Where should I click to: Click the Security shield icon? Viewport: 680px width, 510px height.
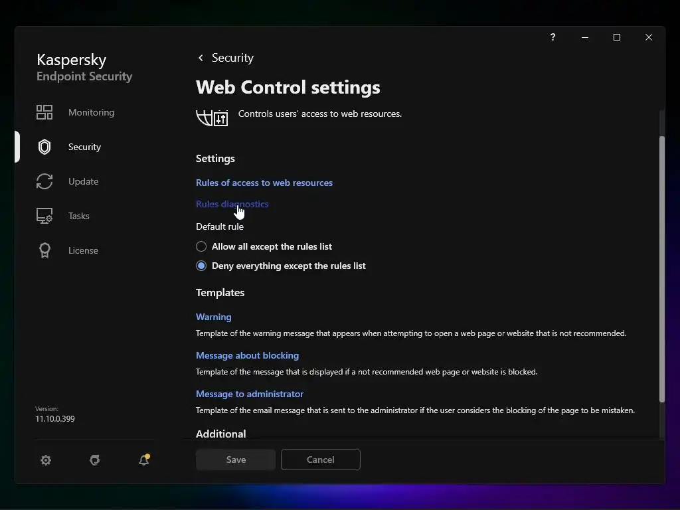click(44, 147)
